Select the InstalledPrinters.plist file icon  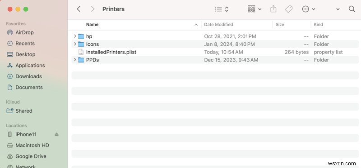[x=81, y=52]
